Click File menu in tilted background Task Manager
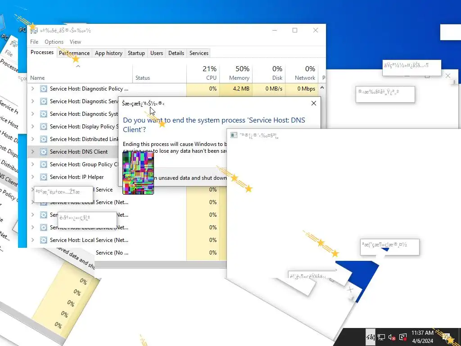461x346 pixels. point(9,53)
